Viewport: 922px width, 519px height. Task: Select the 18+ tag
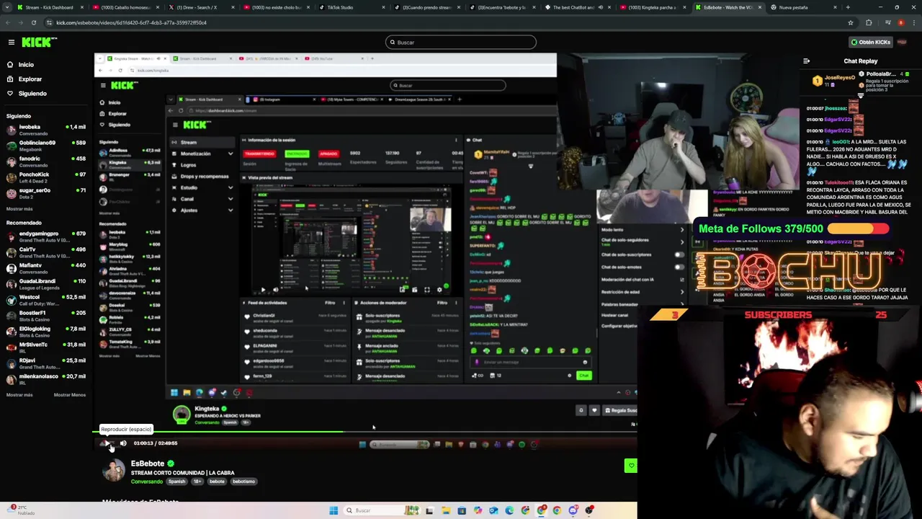(197, 482)
